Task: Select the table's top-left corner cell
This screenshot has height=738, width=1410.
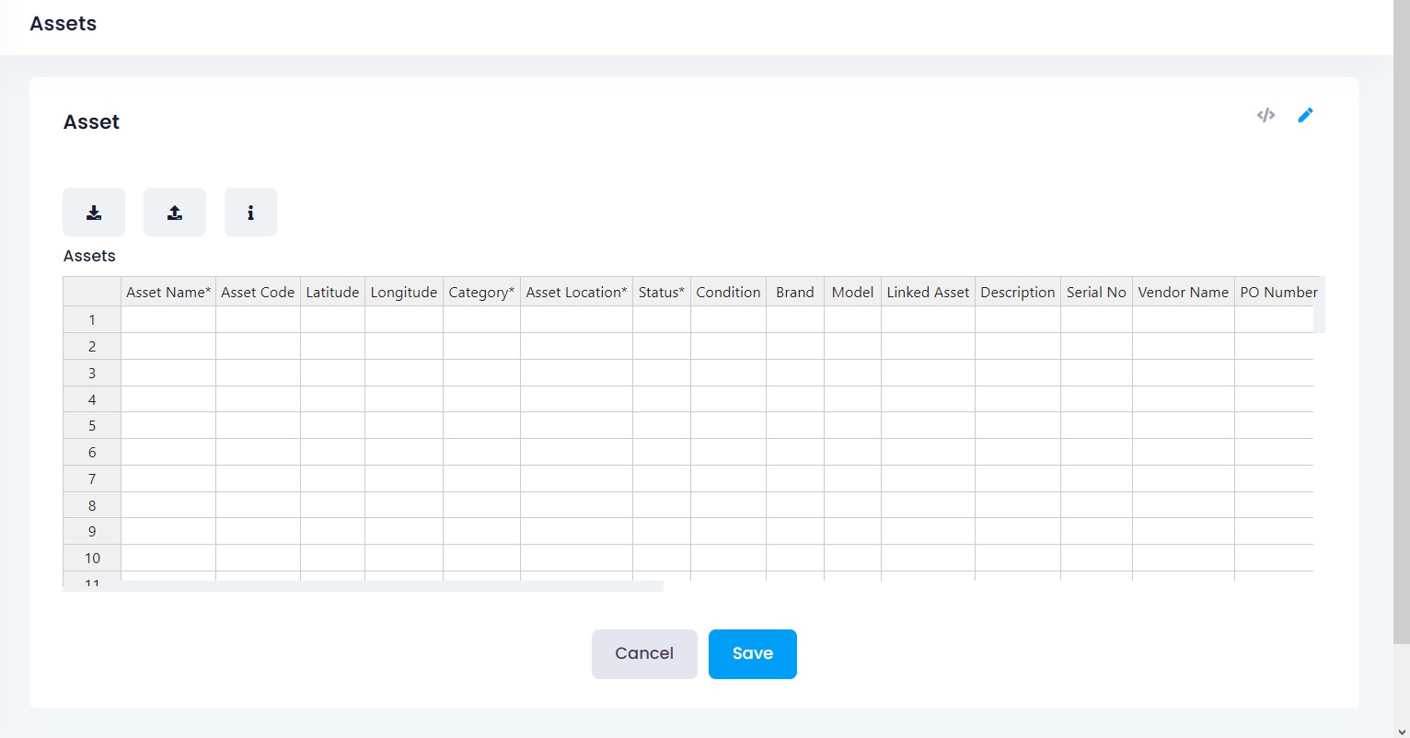Action: pyautogui.click(x=92, y=292)
